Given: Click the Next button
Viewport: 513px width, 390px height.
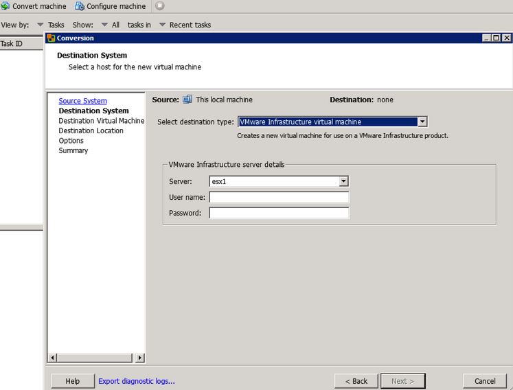Looking at the screenshot, I should (402, 381).
